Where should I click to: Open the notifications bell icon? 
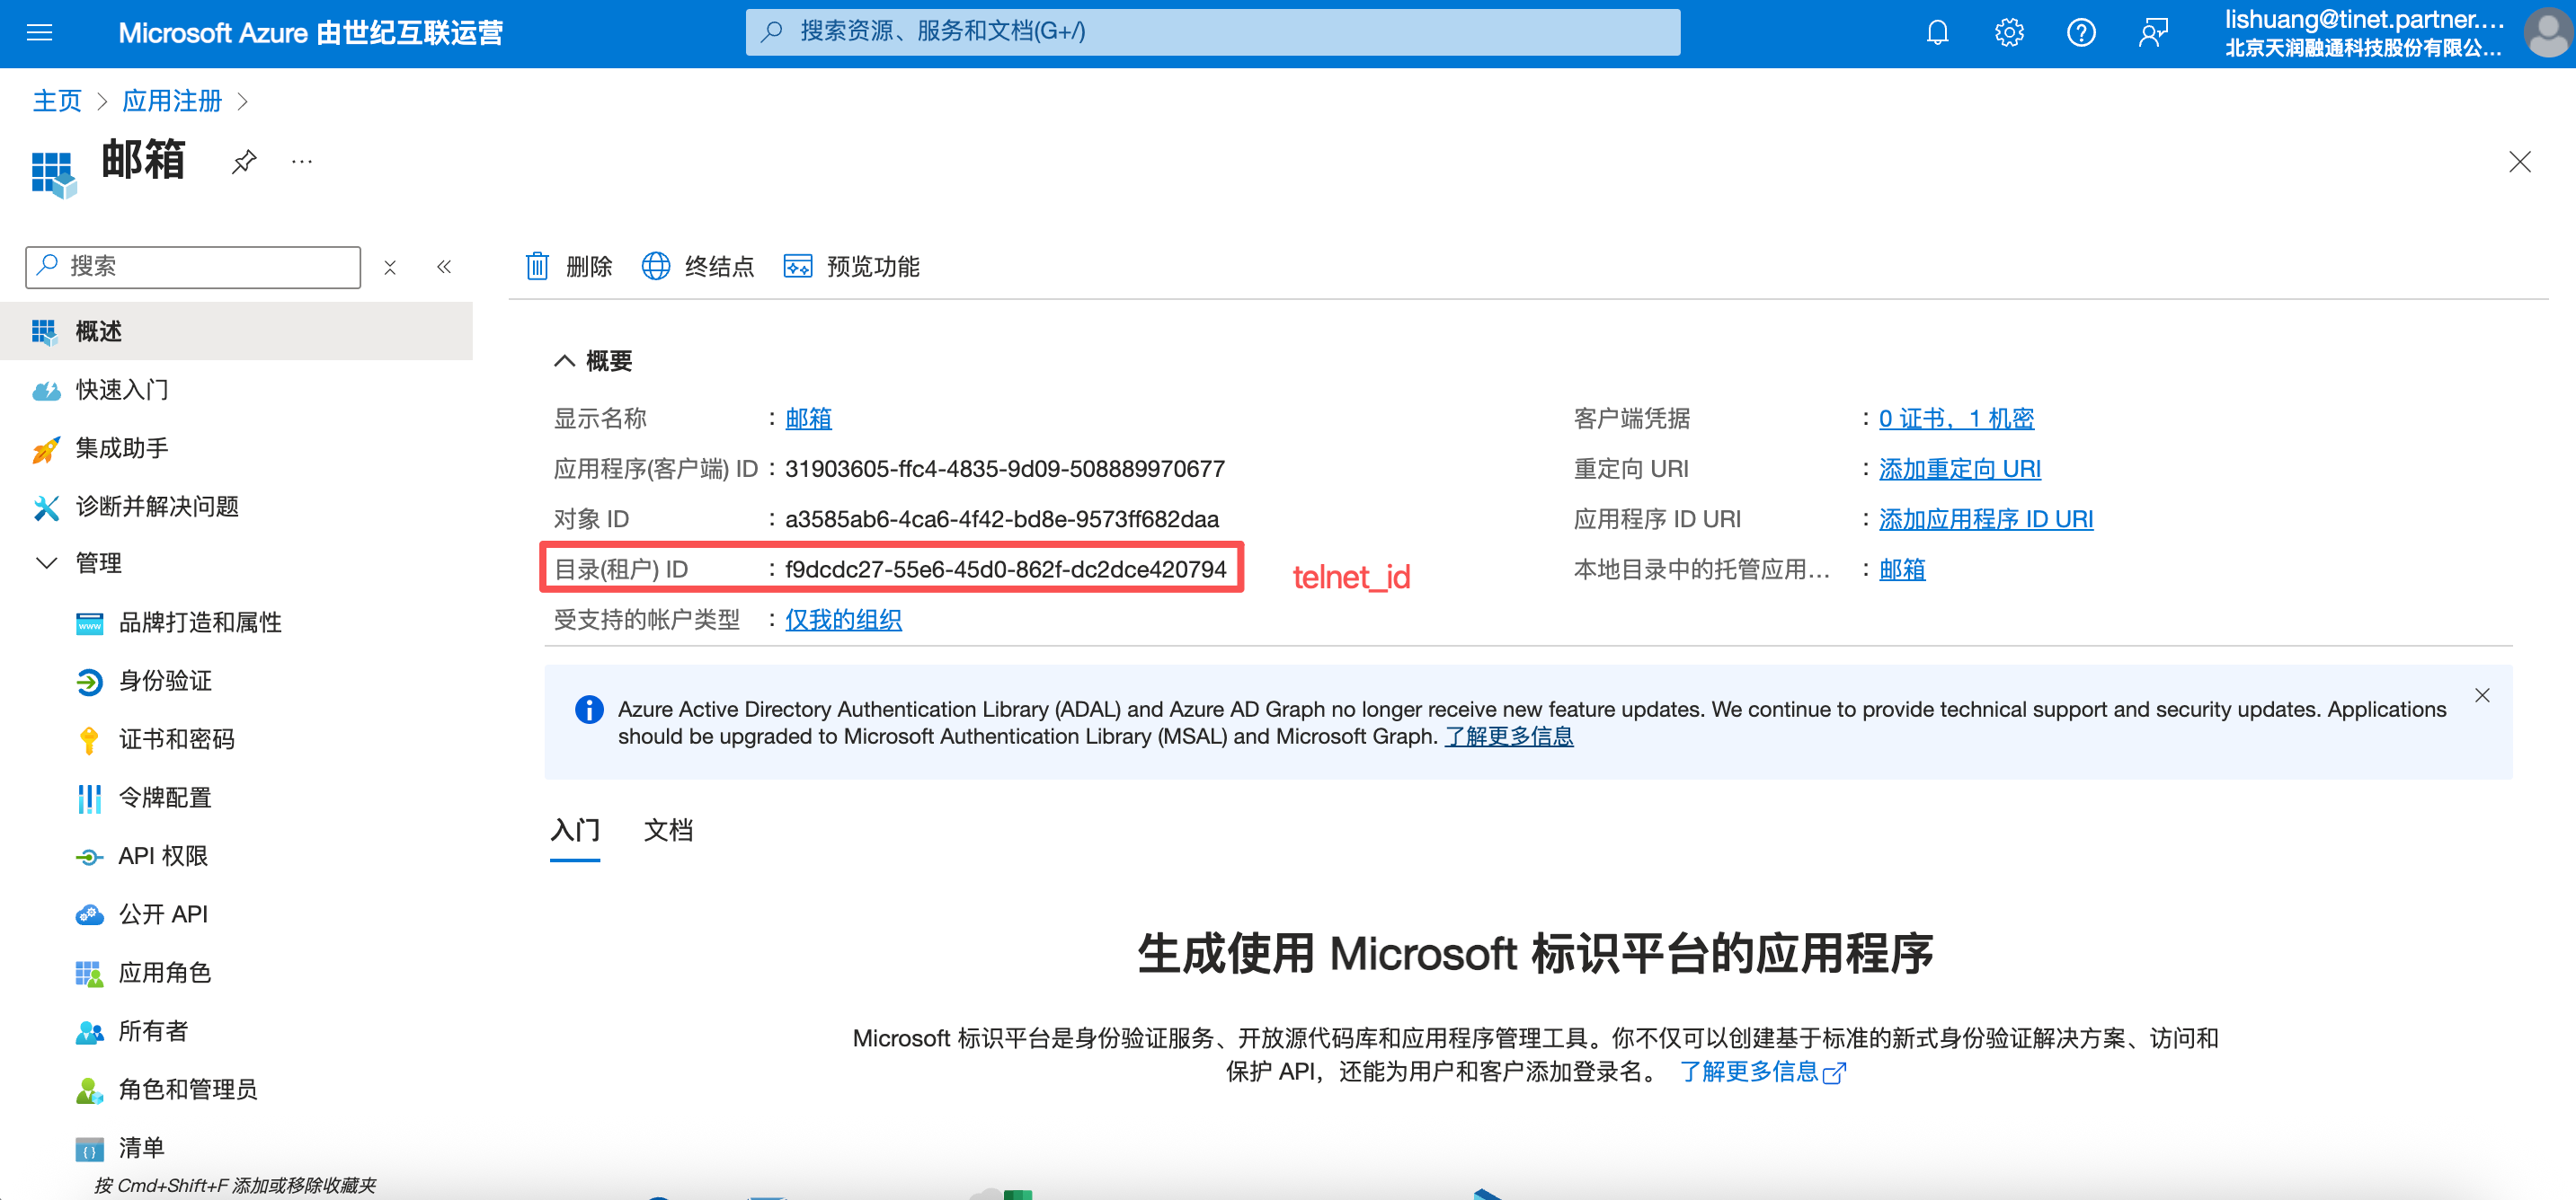1937,33
